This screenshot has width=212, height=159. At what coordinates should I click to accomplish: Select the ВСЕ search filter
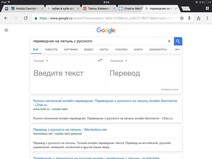tap(36, 50)
